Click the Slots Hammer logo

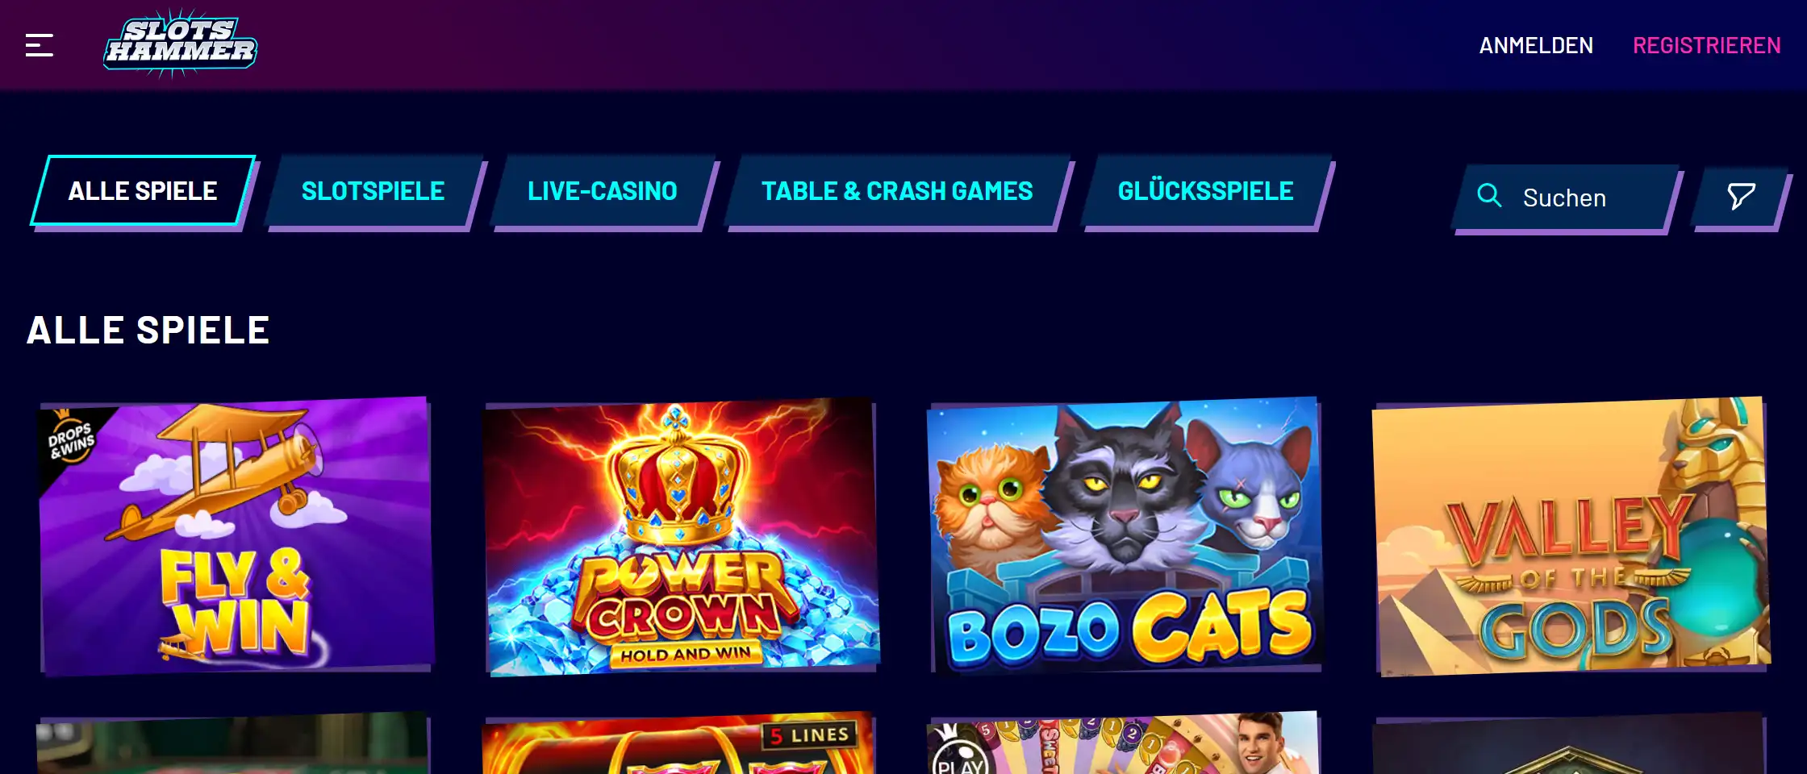point(180,44)
